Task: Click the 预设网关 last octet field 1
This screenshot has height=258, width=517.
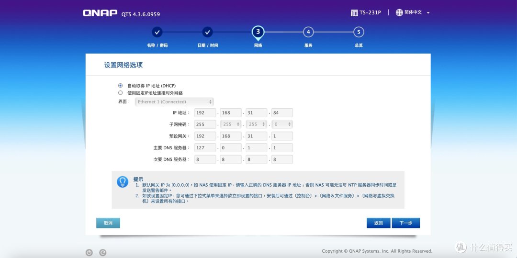Action: tap(282, 136)
